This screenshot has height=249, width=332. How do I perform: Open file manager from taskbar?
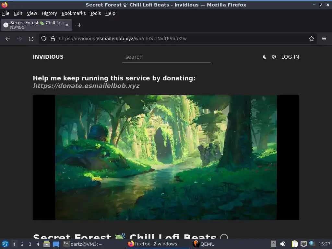click(x=47, y=244)
